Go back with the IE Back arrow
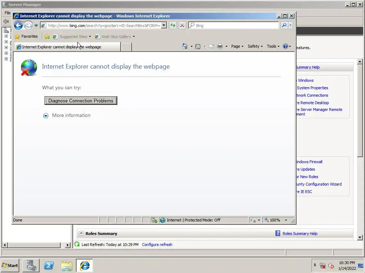This screenshot has width=365, height=273. [19, 25]
